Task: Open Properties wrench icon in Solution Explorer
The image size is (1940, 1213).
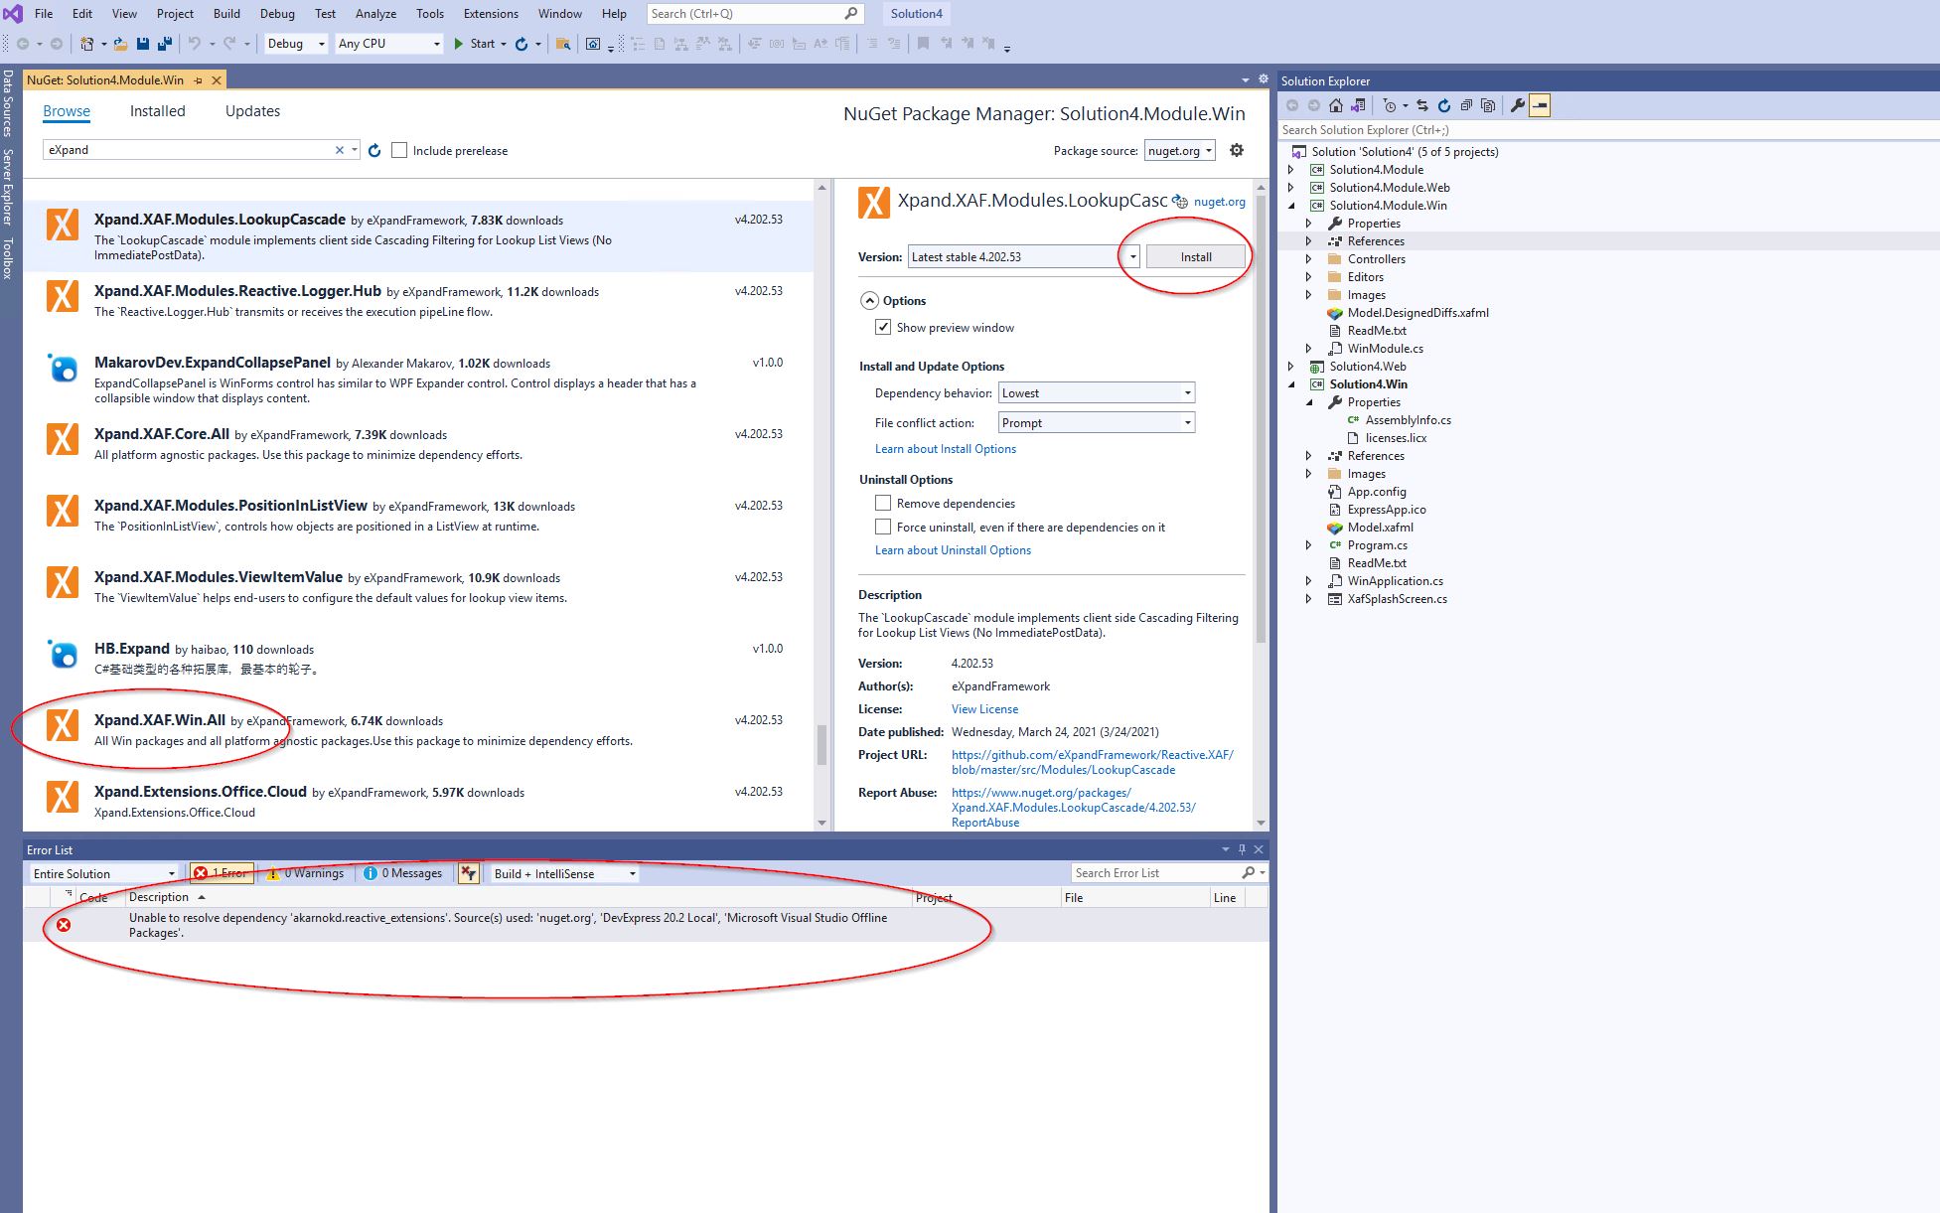Action: 1517,105
